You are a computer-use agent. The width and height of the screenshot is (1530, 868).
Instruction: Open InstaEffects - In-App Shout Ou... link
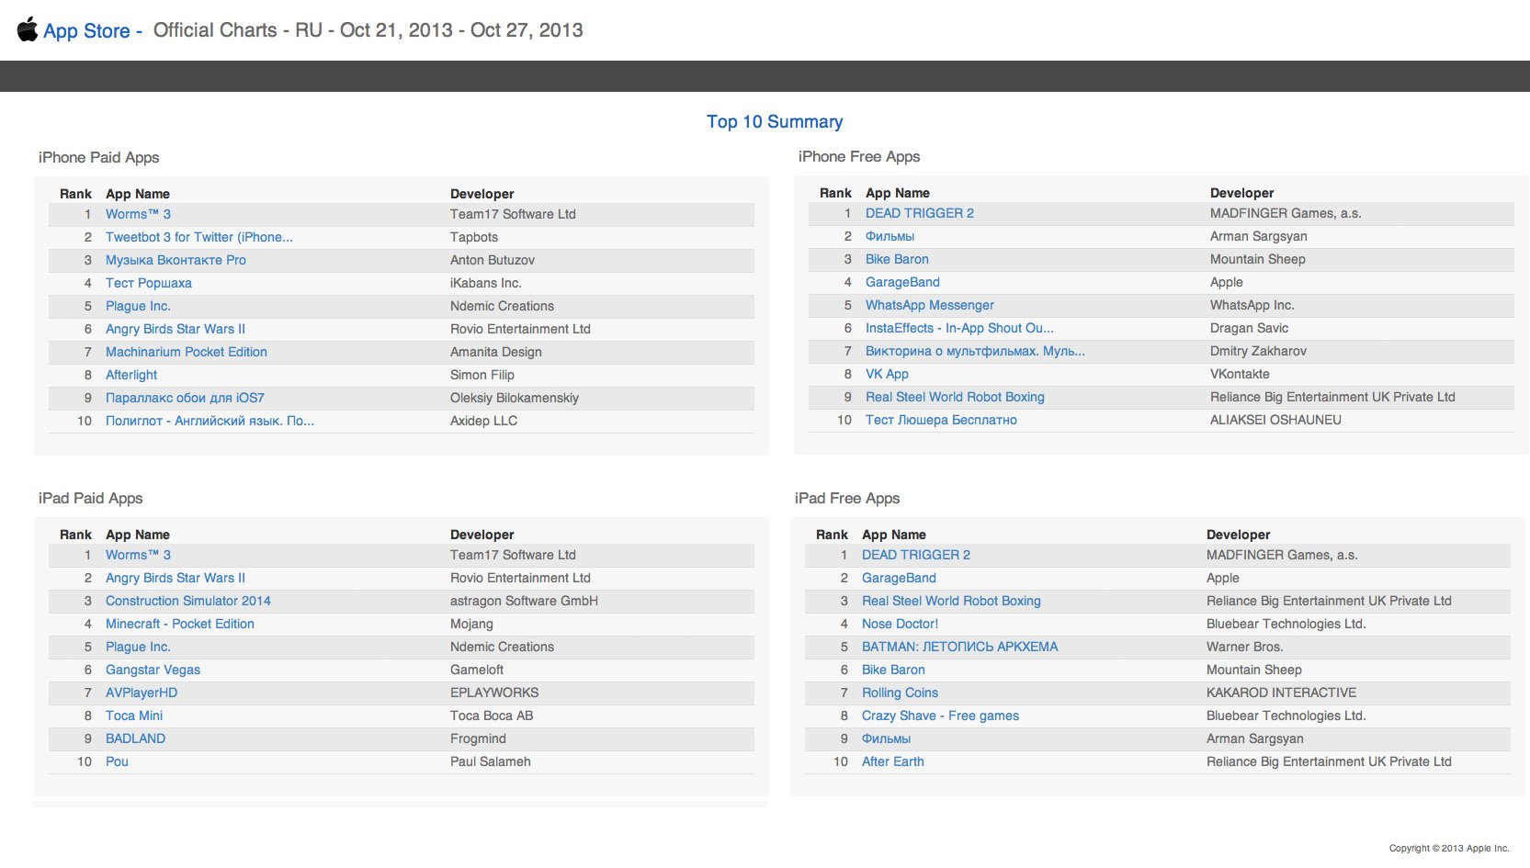point(959,328)
